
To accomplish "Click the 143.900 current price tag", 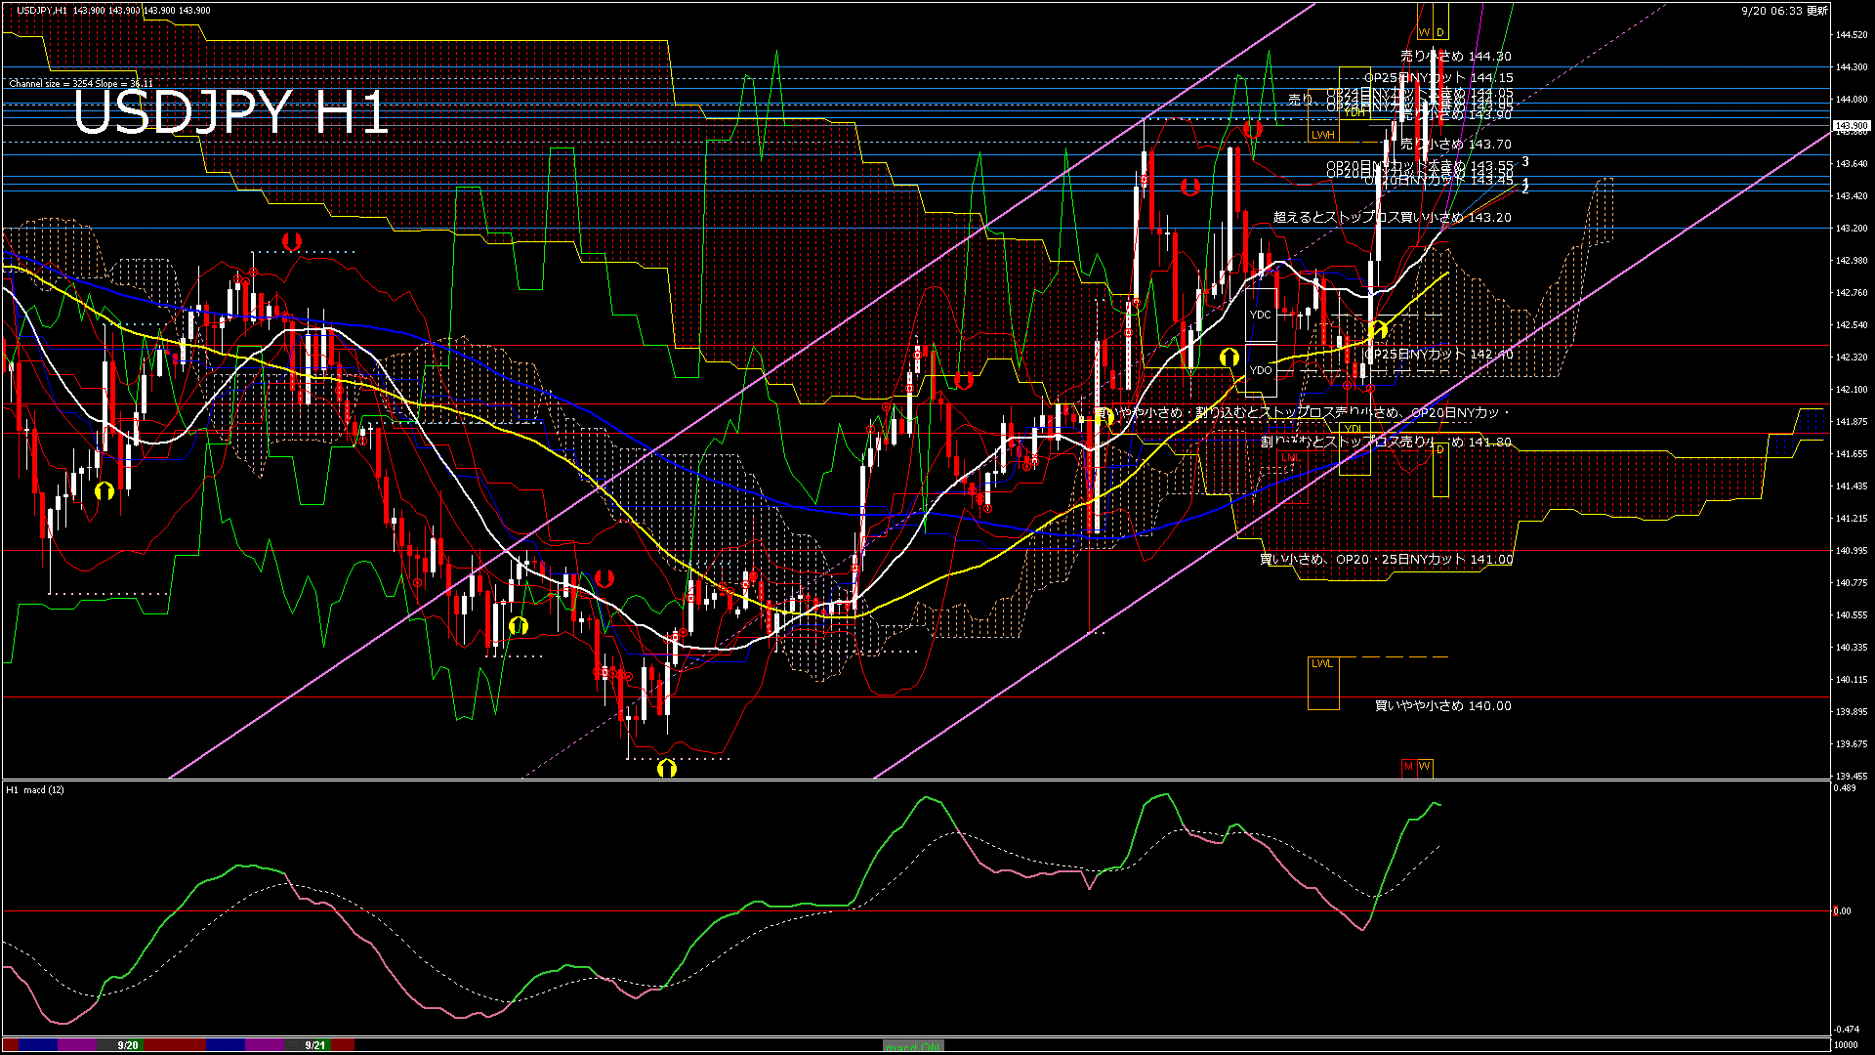I will [1851, 126].
